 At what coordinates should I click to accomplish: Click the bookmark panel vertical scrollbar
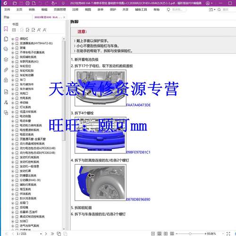point(64,91)
